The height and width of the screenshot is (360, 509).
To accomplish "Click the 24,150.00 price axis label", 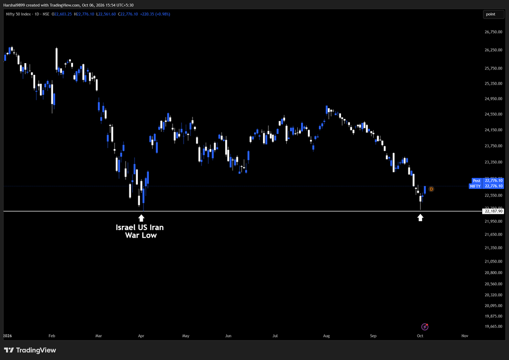I will [x=494, y=130].
